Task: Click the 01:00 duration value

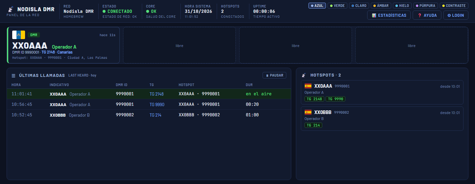Action: tap(252, 115)
